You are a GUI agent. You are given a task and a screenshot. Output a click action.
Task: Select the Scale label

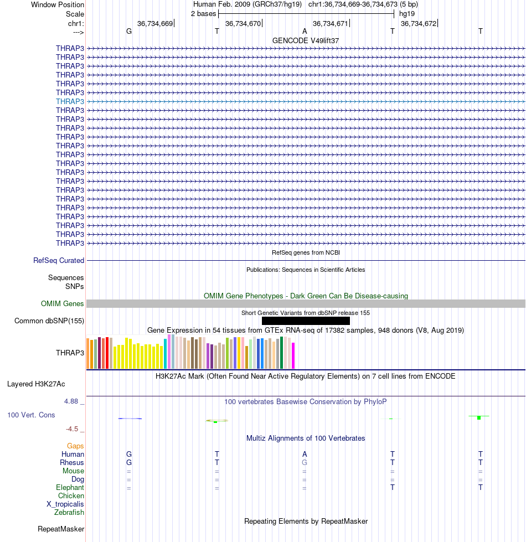pyautogui.click(x=75, y=14)
